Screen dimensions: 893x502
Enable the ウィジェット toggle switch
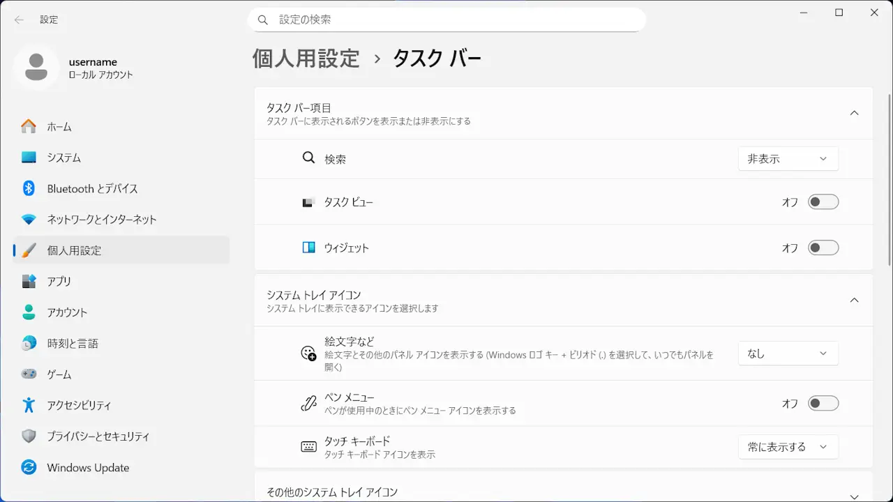(x=823, y=248)
